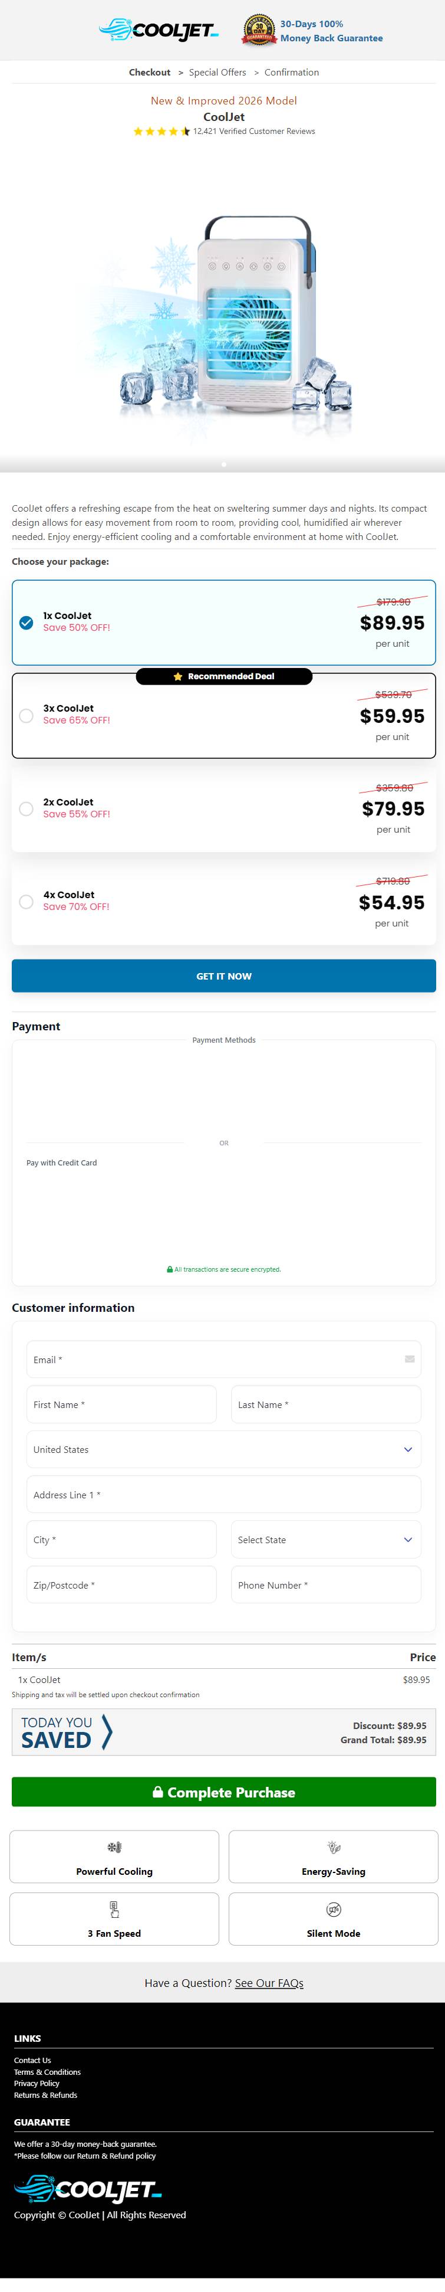Click the money back guarantee badge

click(259, 30)
